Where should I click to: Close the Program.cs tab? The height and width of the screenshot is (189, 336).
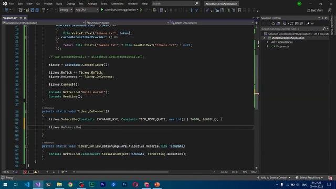[x=25, y=18]
